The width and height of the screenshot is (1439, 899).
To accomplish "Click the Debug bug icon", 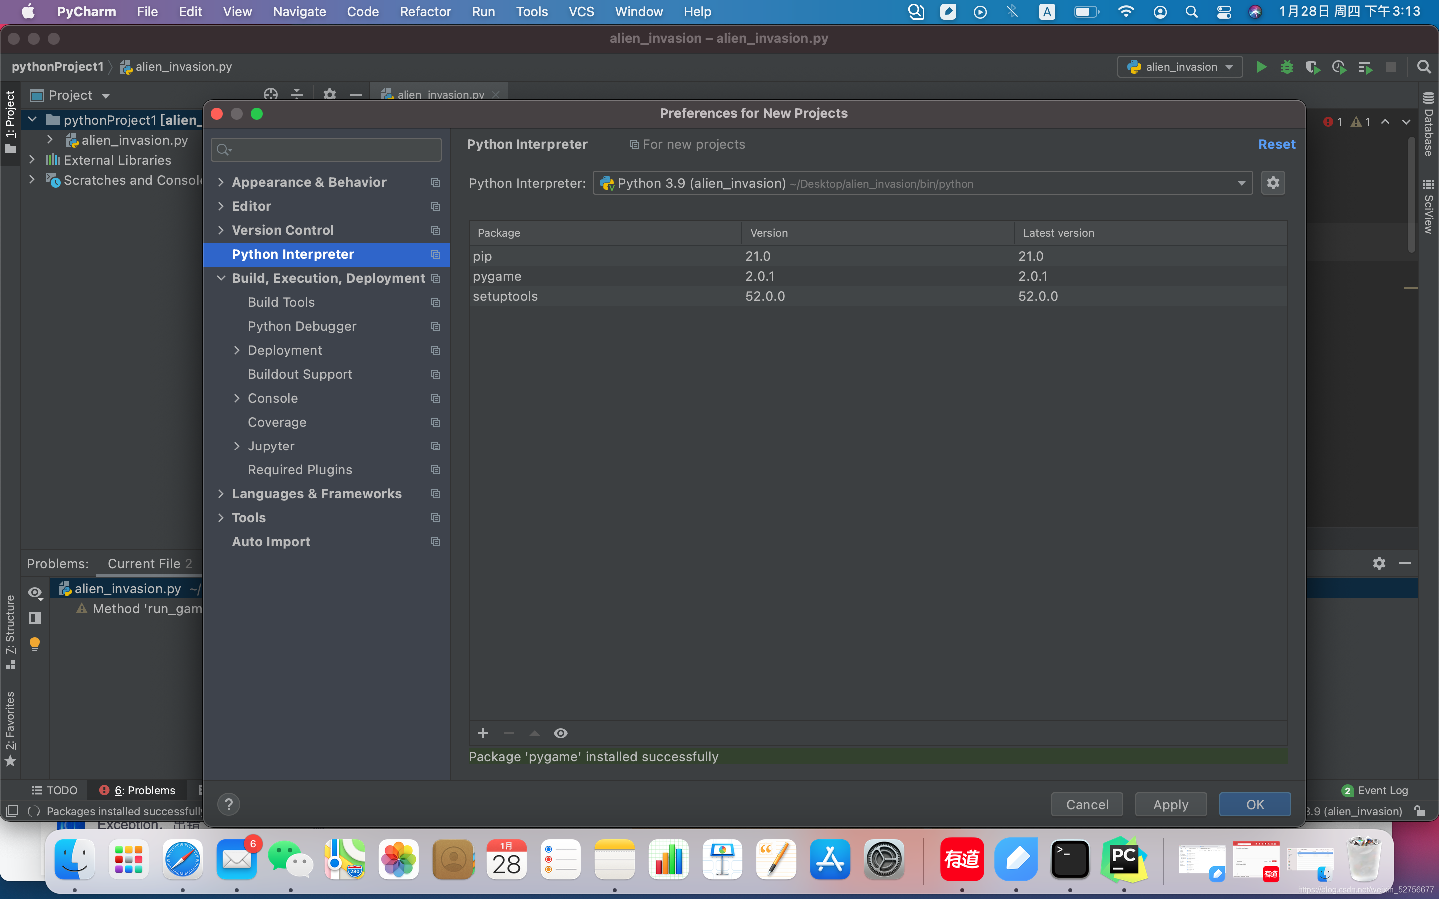I will [1287, 67].
